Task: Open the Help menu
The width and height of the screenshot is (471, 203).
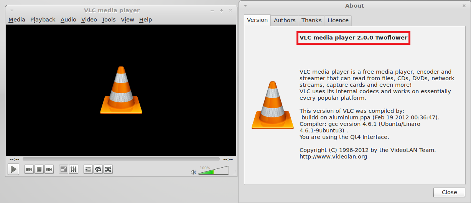Action: (x=145, y=20)
